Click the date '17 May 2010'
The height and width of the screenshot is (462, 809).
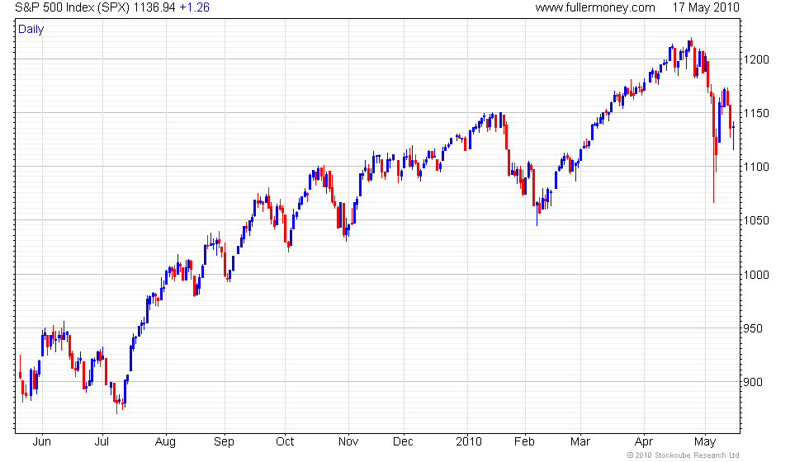pos(706,7)
